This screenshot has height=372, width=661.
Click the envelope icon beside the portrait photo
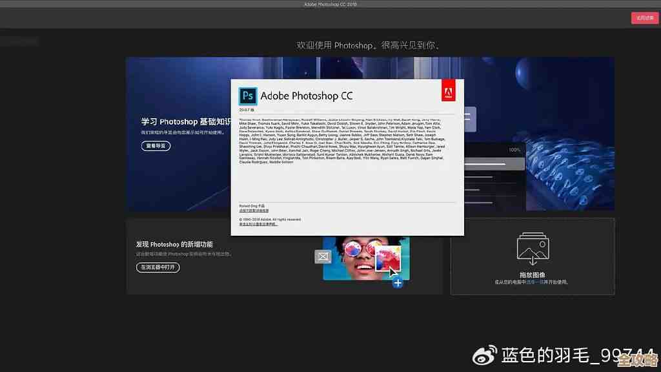(x=323, y=256)
